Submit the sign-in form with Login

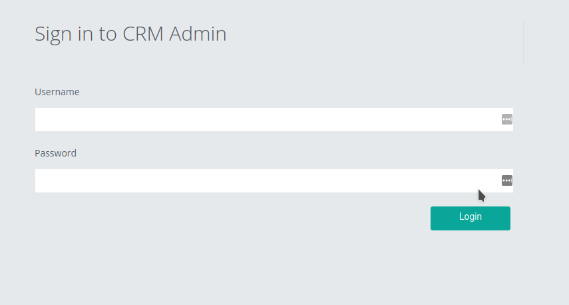tap(470, 218)
